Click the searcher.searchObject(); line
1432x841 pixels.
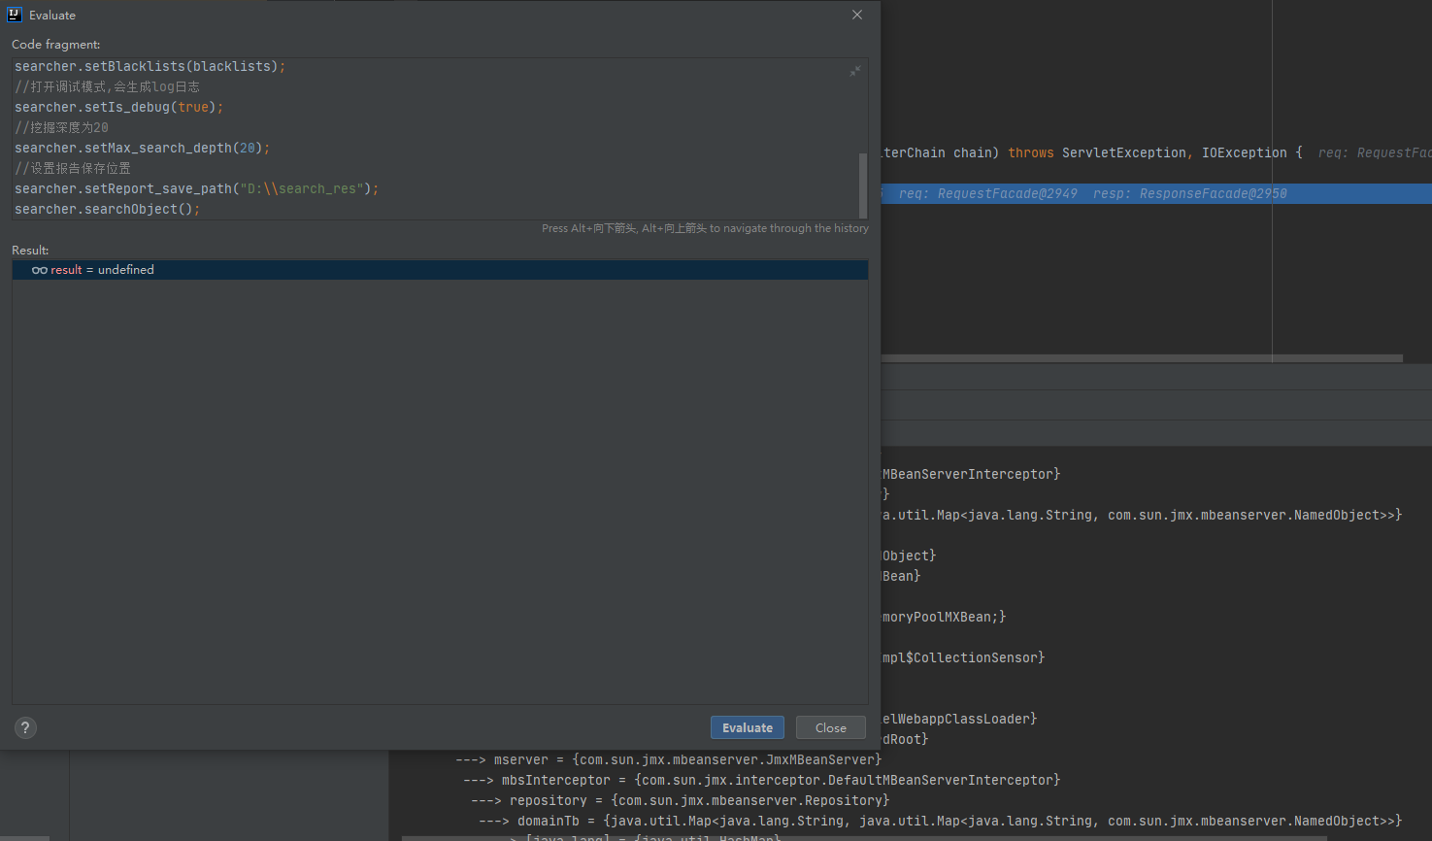click(x=108, y=209)
